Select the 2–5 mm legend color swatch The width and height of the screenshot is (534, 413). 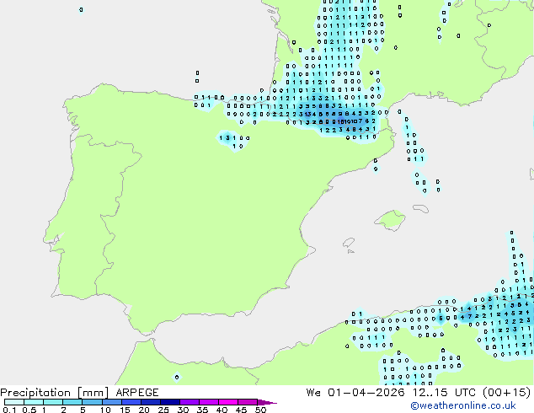72,402
